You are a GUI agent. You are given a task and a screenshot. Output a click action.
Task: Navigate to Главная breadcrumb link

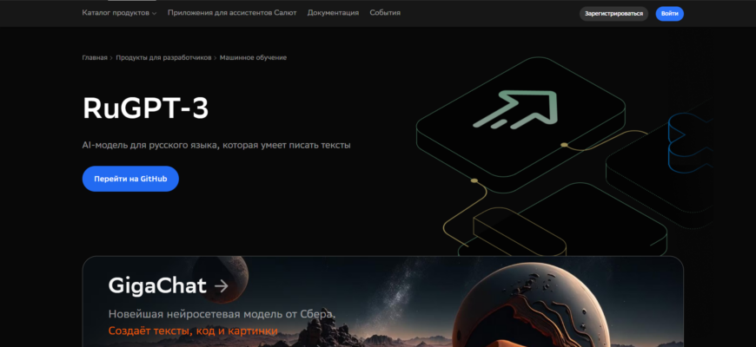pyautogui.click(x=95, y=58)
